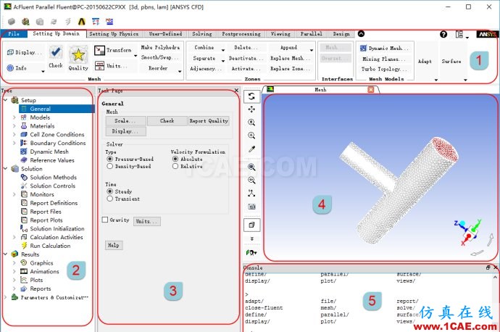Click the yellow ANSYS logo toolbar icon
The image size is (500, 332).
82,21
